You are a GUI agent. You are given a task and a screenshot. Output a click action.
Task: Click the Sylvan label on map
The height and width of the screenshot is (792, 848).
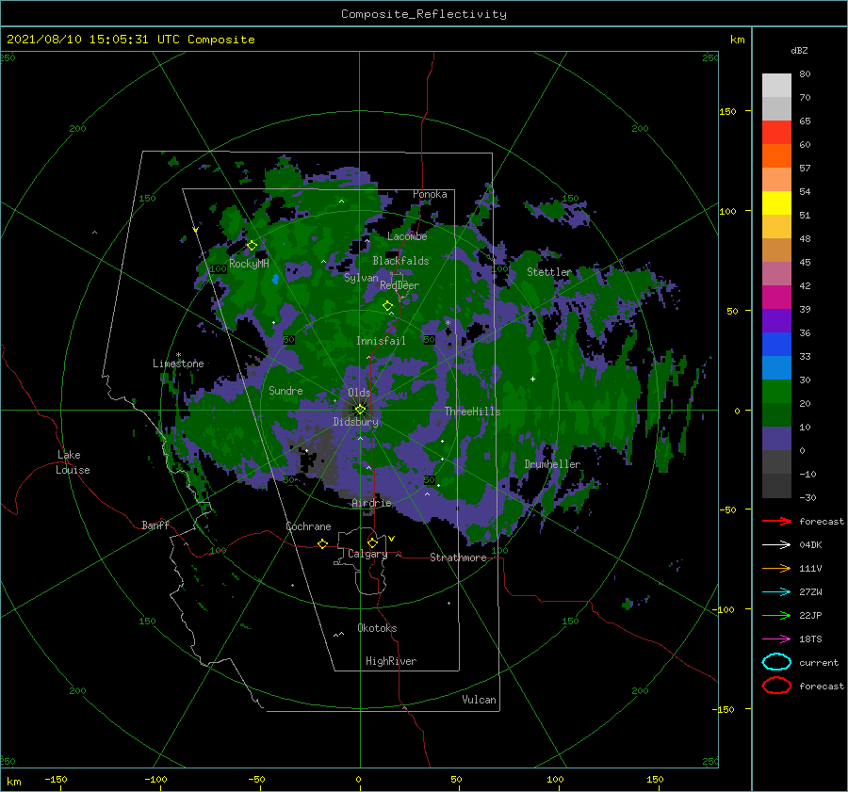click(361, 278)
